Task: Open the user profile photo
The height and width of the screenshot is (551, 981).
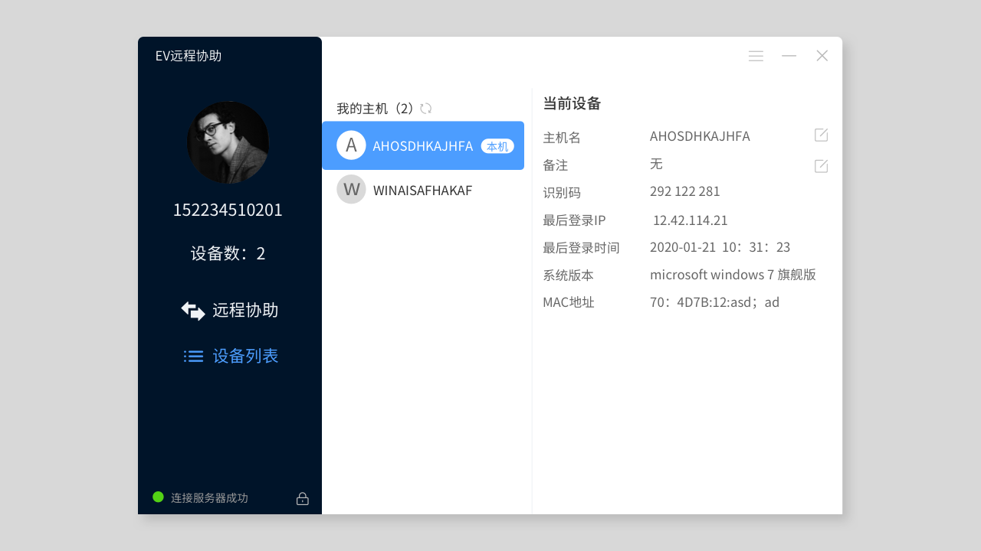Action: point(228,142)
